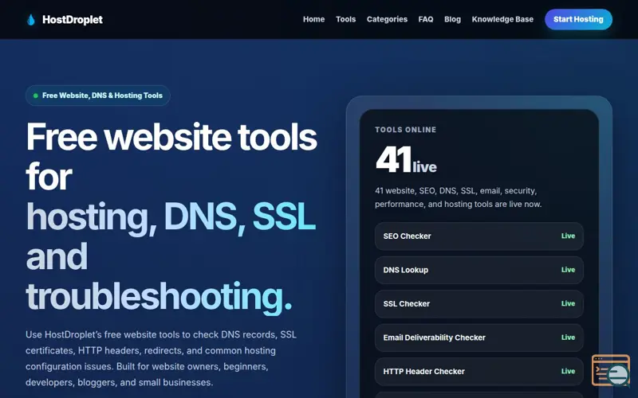Image resolution: width=638 pixels, height=398 pixels.
Task: Click the HostDroplet water drop logo icon
Action: 31,19
